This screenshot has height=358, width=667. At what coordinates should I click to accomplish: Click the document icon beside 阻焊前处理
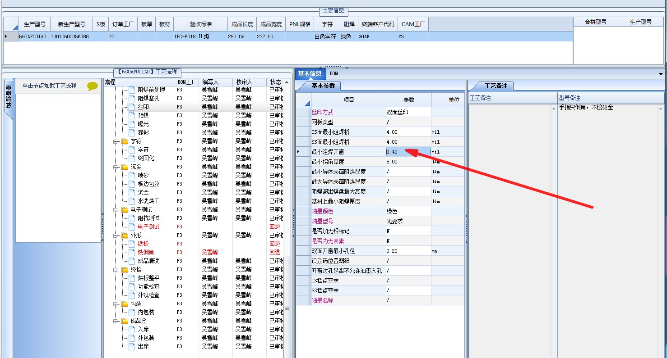[x=132, y=90]
